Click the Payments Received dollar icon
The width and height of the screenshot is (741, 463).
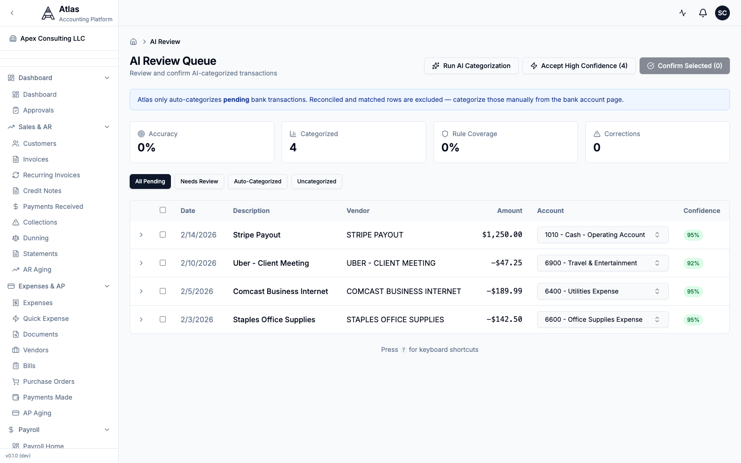tap(16, 206)
